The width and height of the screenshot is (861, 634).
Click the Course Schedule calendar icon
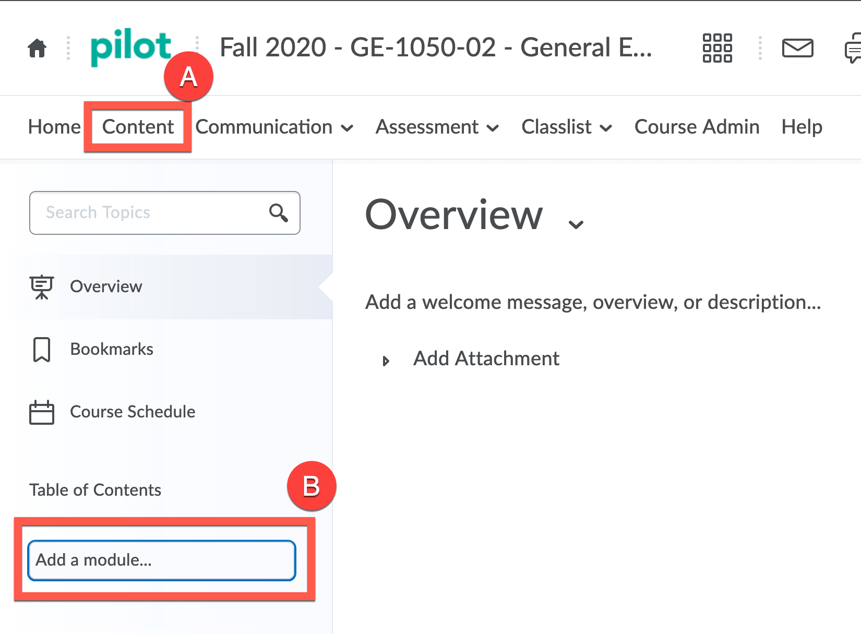[42, 412]
